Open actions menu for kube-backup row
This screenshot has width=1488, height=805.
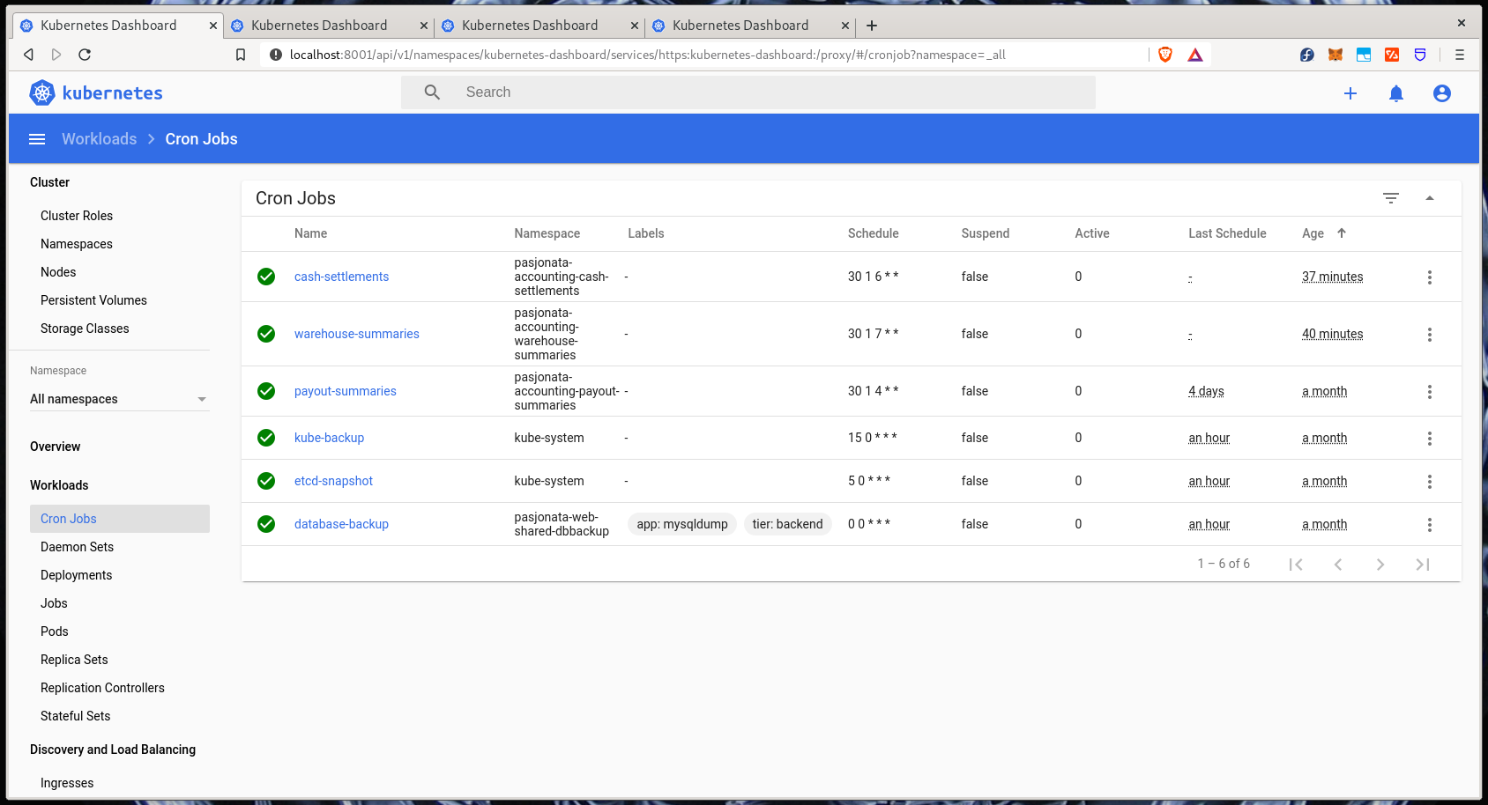click(1430, 439)
